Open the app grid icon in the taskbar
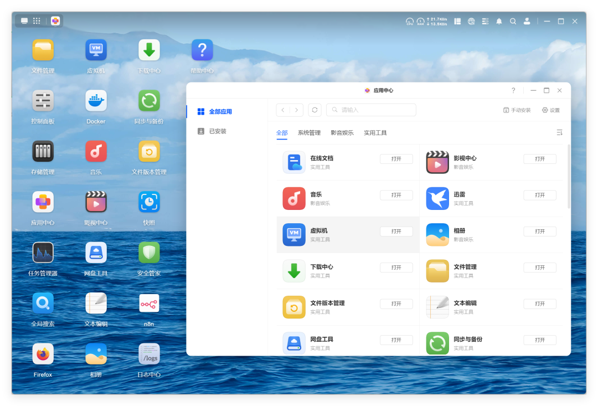Viewport: 598px width, 406px height. coord(36,20)
